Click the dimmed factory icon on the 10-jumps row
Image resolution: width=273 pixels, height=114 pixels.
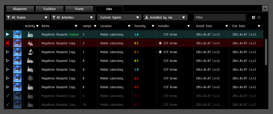point(30,104)
